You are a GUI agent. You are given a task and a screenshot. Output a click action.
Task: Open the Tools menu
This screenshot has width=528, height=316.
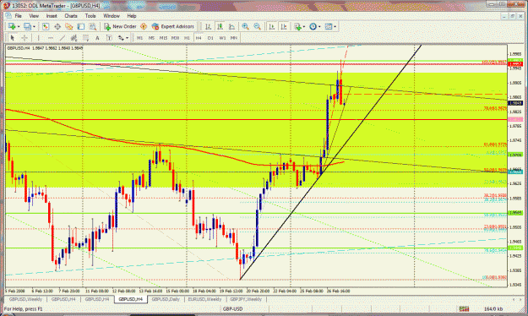click(90, 16)
